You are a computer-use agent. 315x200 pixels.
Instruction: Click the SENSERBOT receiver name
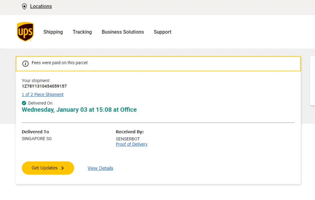point(128,139)
